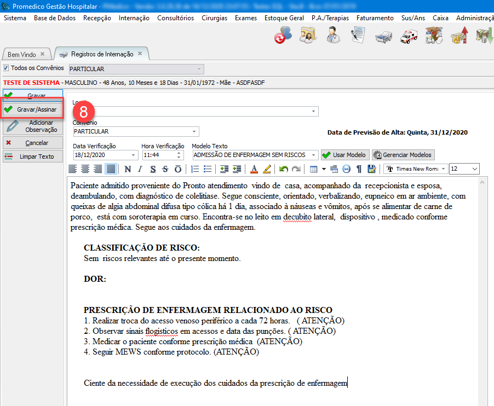
Task: Click the justify text alignment icon
Action: point(111,169)
